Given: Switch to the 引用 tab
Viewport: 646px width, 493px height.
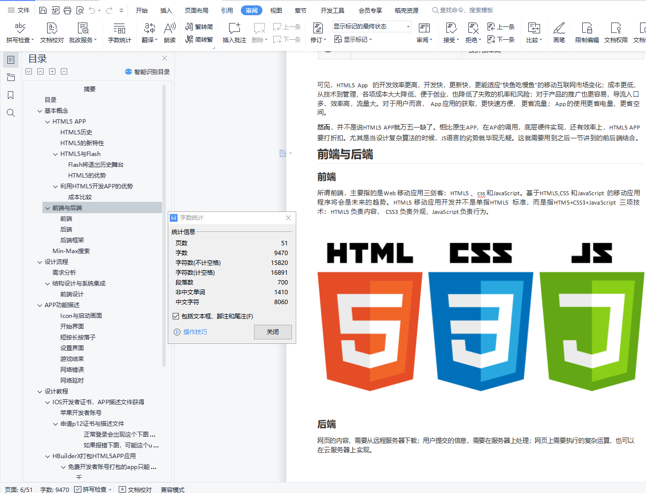Looking at the screenshot, I should 227,10.
